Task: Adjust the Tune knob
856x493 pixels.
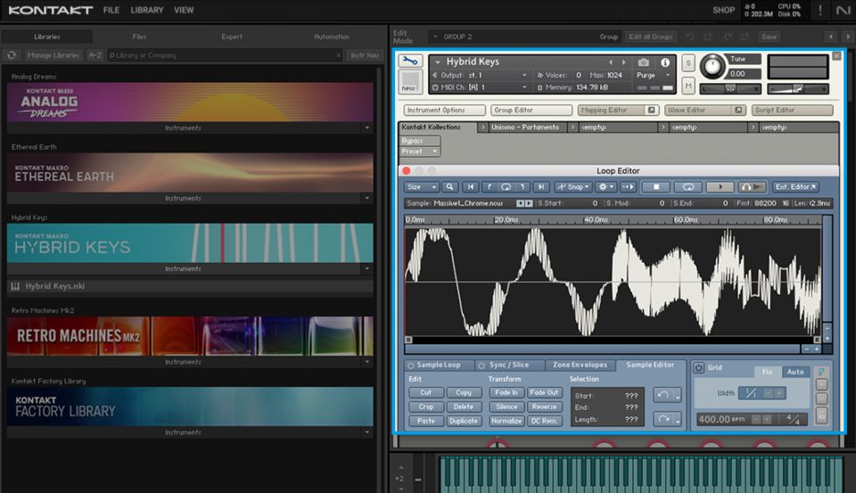Action: coord(713,66)
